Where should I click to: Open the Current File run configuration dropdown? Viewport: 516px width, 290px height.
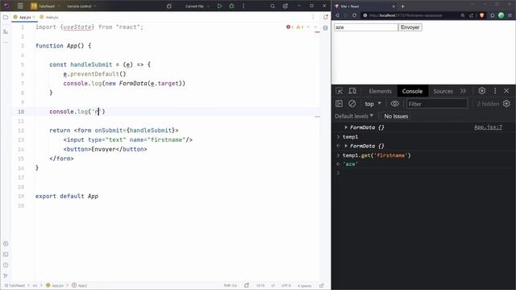point(197,6)
